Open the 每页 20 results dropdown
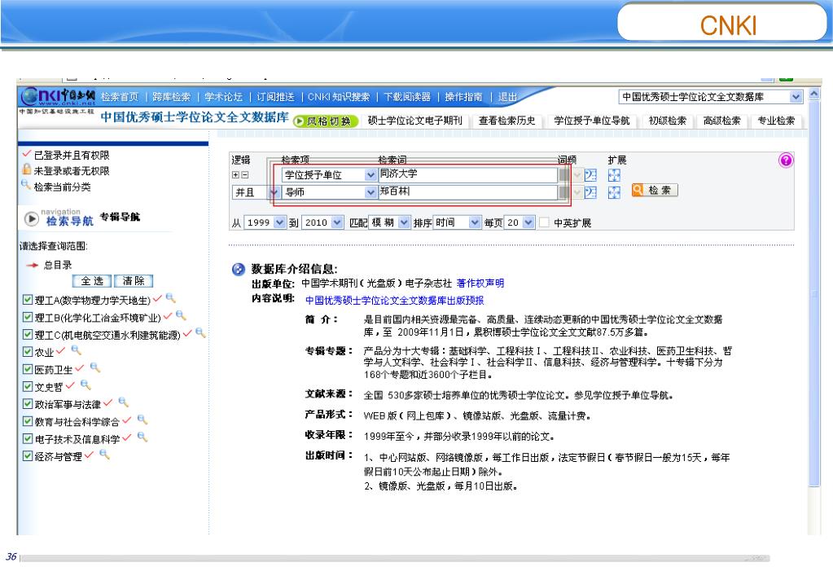This screenshot has height=567, width=833. pos(528,222)
